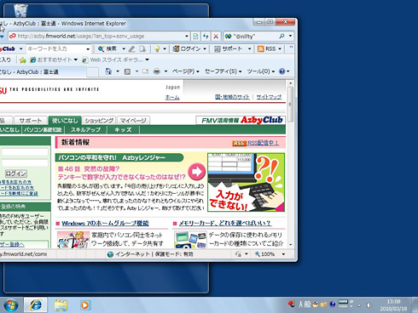Click the Home icon in the command bar
418x313 pixels.
coord(108,71)
